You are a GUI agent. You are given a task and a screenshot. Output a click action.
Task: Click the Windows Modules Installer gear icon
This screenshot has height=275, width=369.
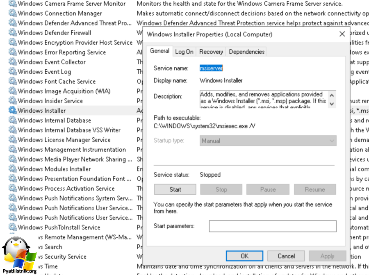(x=12, y=169)
